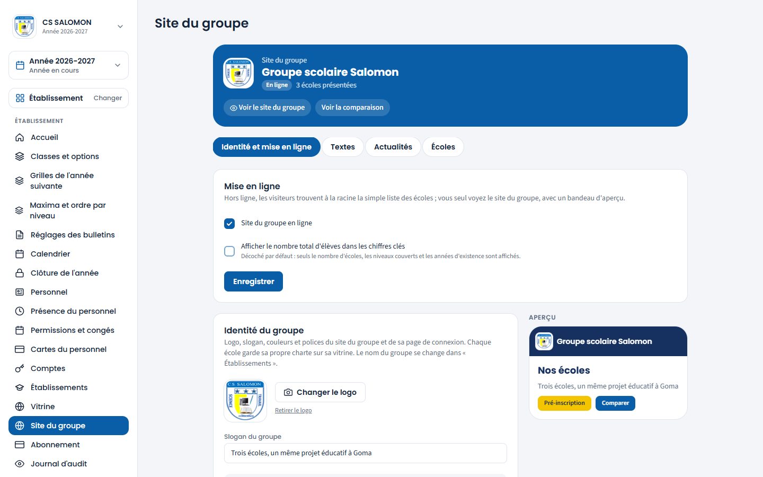Image resolution: width=763 pixels, height=477 pixels.
Task: Select Site du groupe in sidebar
Action: (68, 426)
